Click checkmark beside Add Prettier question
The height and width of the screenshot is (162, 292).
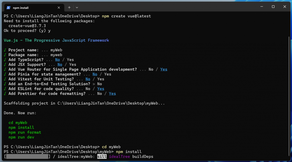coord(5,94)
